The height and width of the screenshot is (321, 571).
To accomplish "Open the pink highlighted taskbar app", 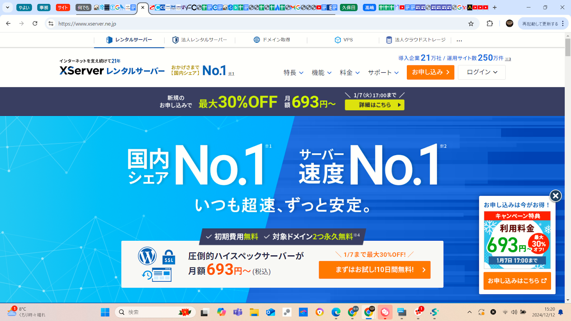I will click(x=385, y=312).
